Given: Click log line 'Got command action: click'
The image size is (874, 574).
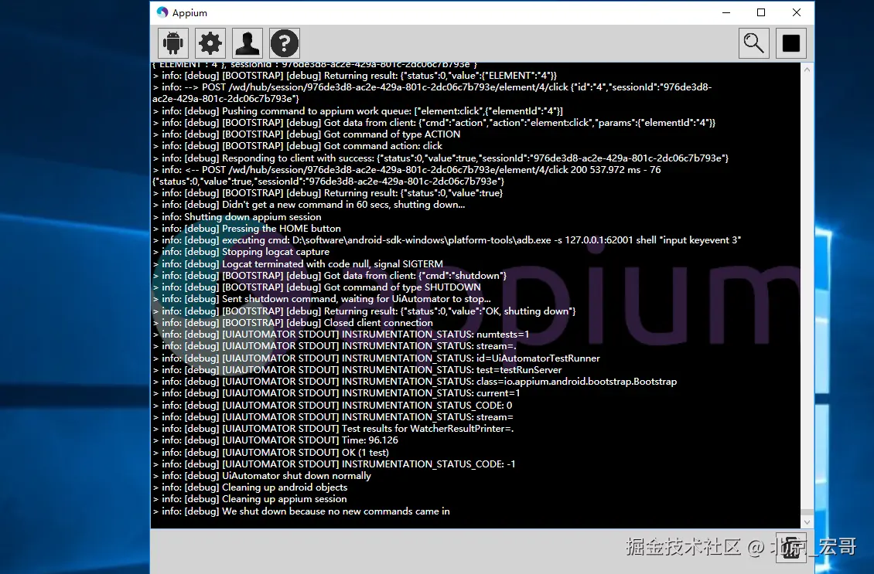Looking at the screenshot, I should click(x=298, y=146).
